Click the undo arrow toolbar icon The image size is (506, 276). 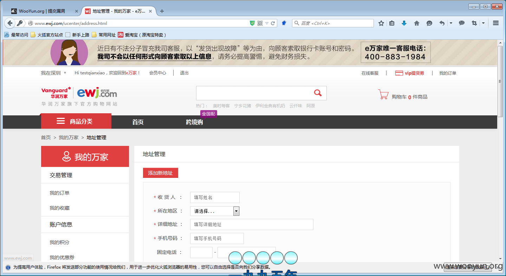442,23
